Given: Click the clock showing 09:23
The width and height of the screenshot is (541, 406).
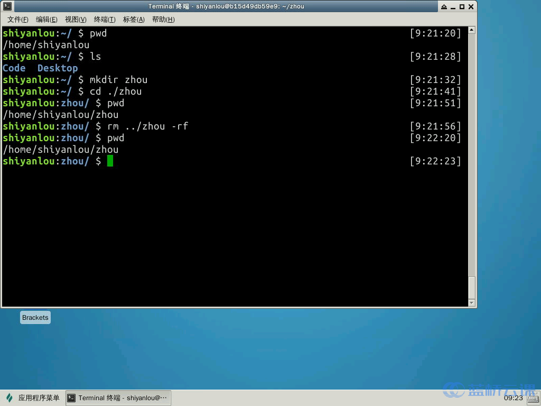Looking at the screenshot, I should [x=513, y=398].
